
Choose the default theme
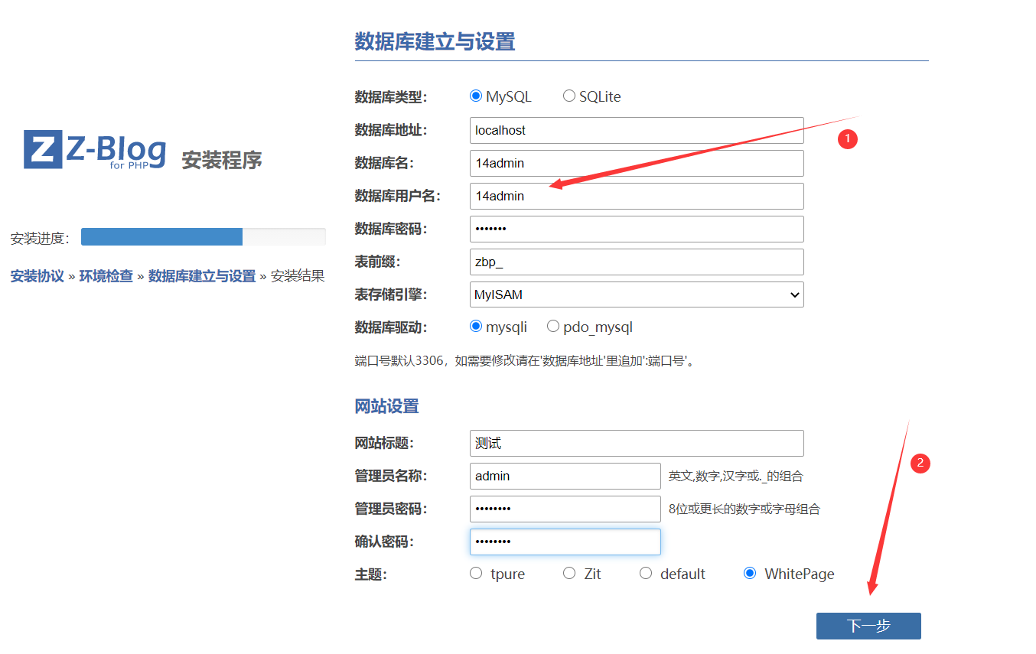pyautogui.click(x=646, y=574)
